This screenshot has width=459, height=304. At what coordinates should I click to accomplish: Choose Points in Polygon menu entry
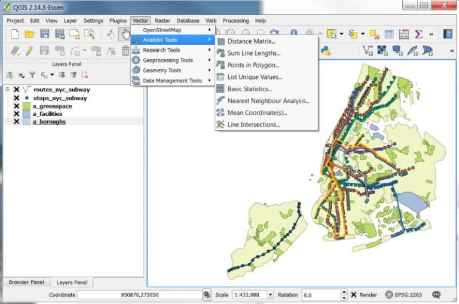pyautogui.click(x=253, y=65)
